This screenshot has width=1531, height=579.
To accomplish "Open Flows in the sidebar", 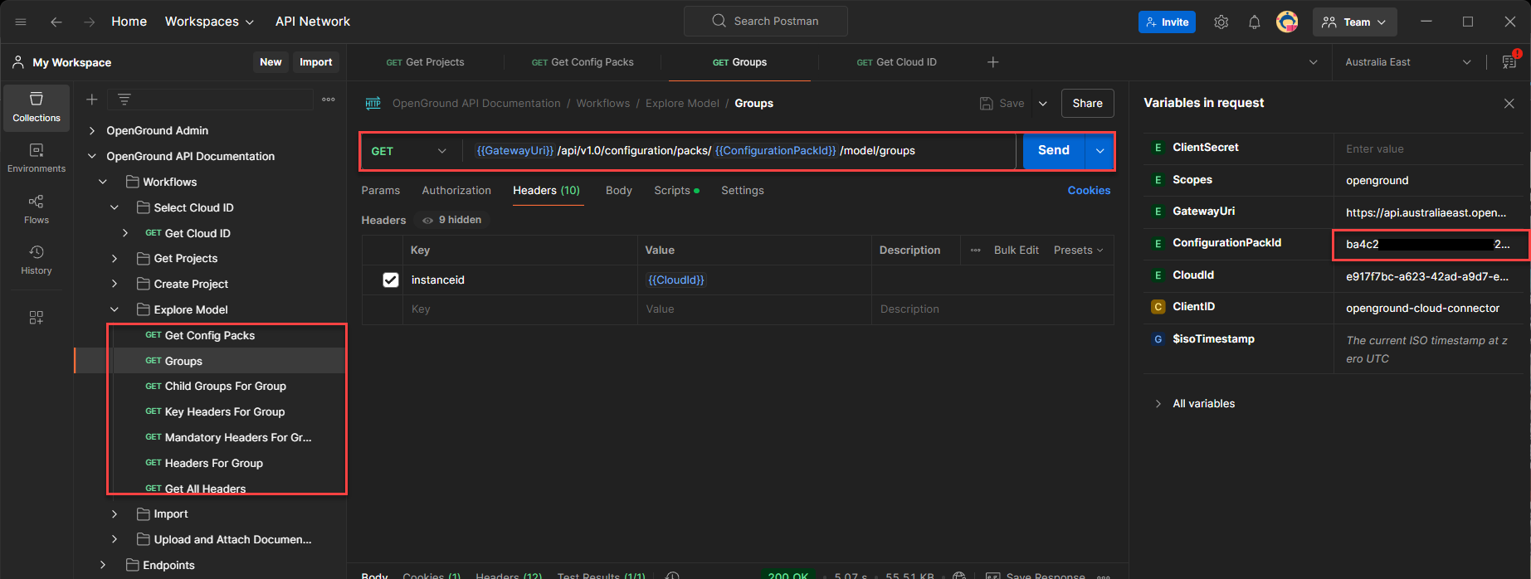I will [x=37, y=210].
